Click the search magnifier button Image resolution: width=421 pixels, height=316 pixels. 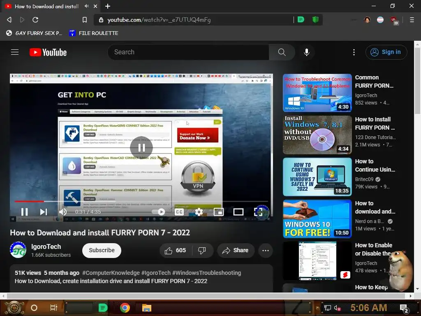pyautogui.click(x=282, y=52)
